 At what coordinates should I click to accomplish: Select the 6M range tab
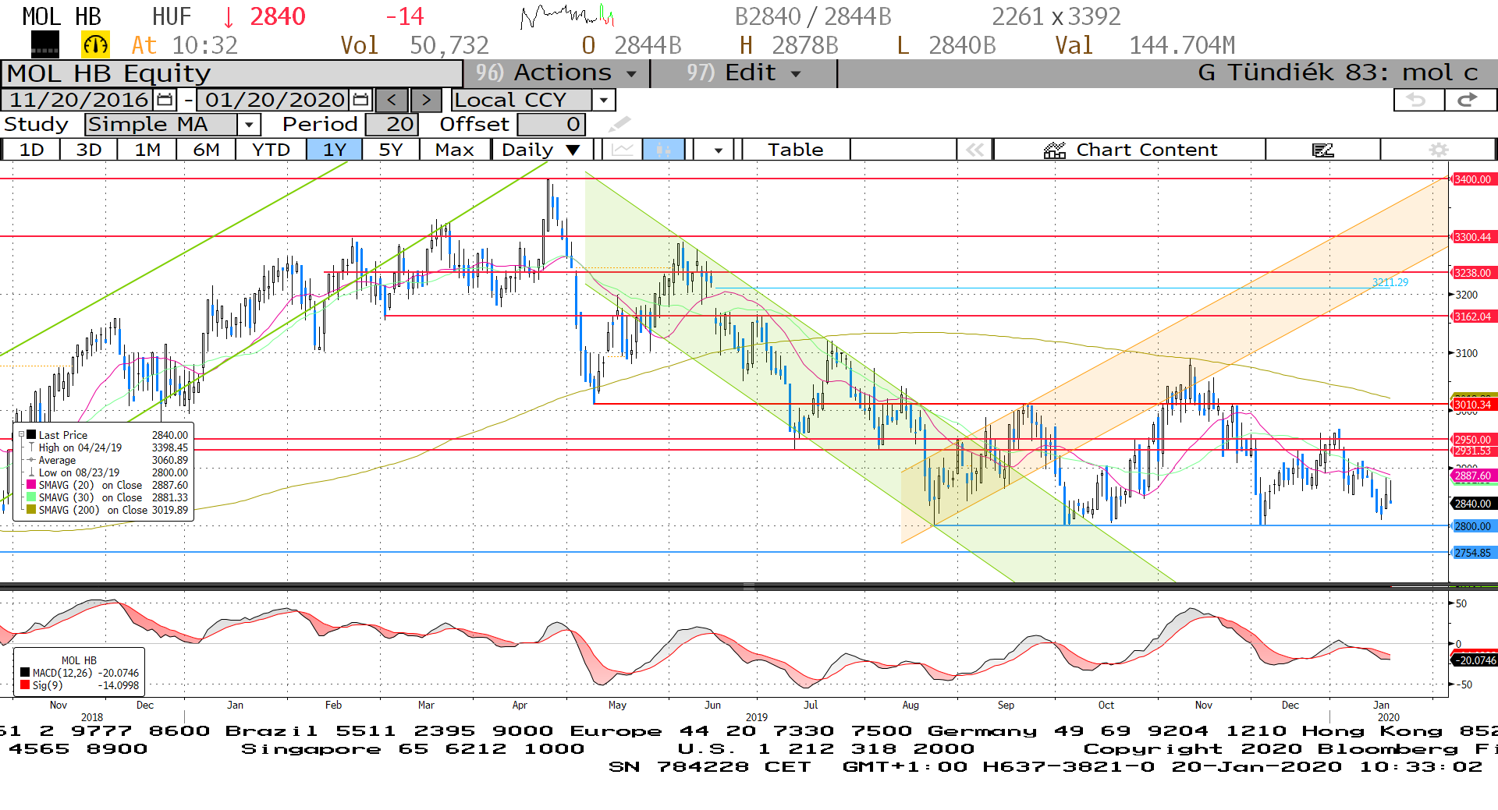pyautogui.click(x=207, y=150)
